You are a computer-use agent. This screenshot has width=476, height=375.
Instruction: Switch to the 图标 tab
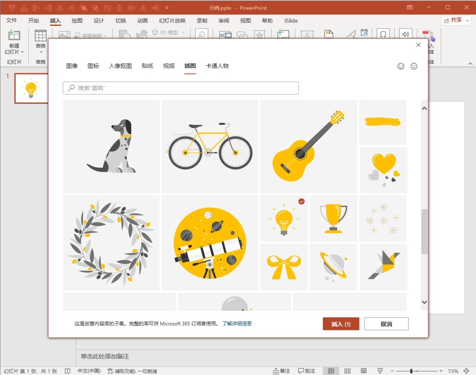[93, 66]
